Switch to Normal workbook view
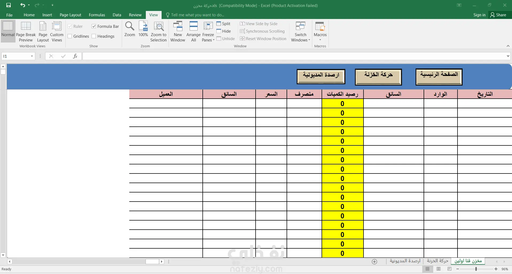The width and height of the screenshot is (512, 274). click(8, 31)
